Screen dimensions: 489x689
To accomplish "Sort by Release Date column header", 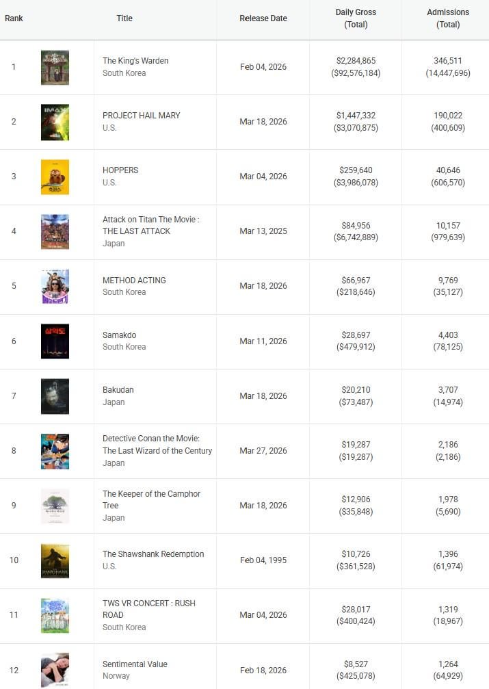I will [x=263, y=18].
